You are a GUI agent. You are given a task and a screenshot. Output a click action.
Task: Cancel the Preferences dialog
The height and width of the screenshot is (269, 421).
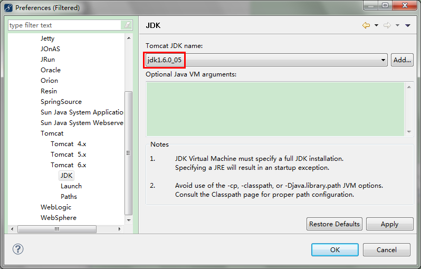coord(386,249)
